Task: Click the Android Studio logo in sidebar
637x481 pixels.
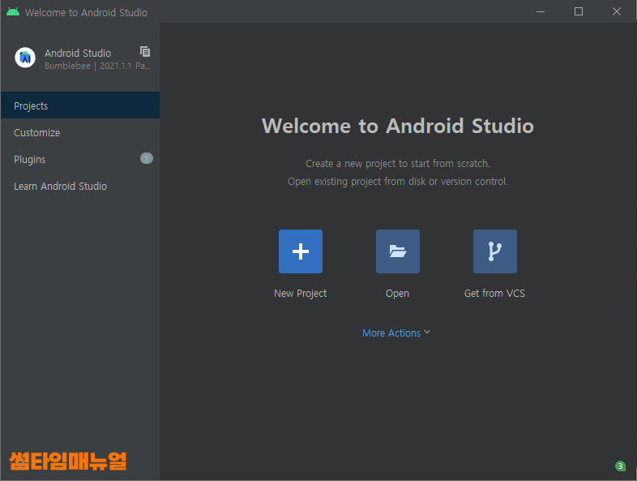Action: coord(25,58)
